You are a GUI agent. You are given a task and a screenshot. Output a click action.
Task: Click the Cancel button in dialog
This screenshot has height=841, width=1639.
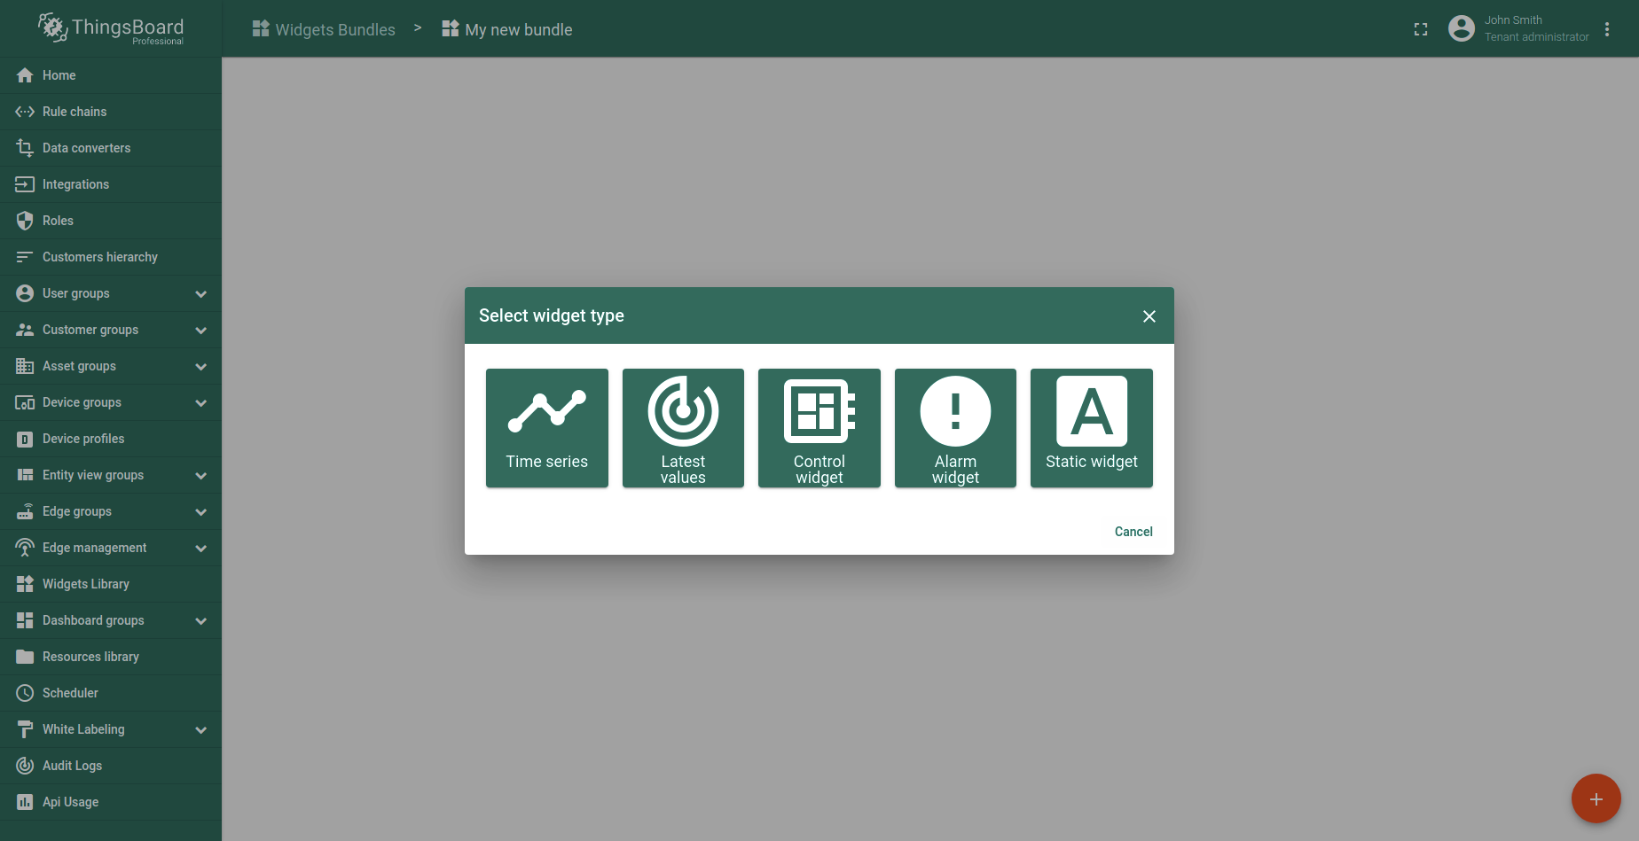(x=1133, y=532)
